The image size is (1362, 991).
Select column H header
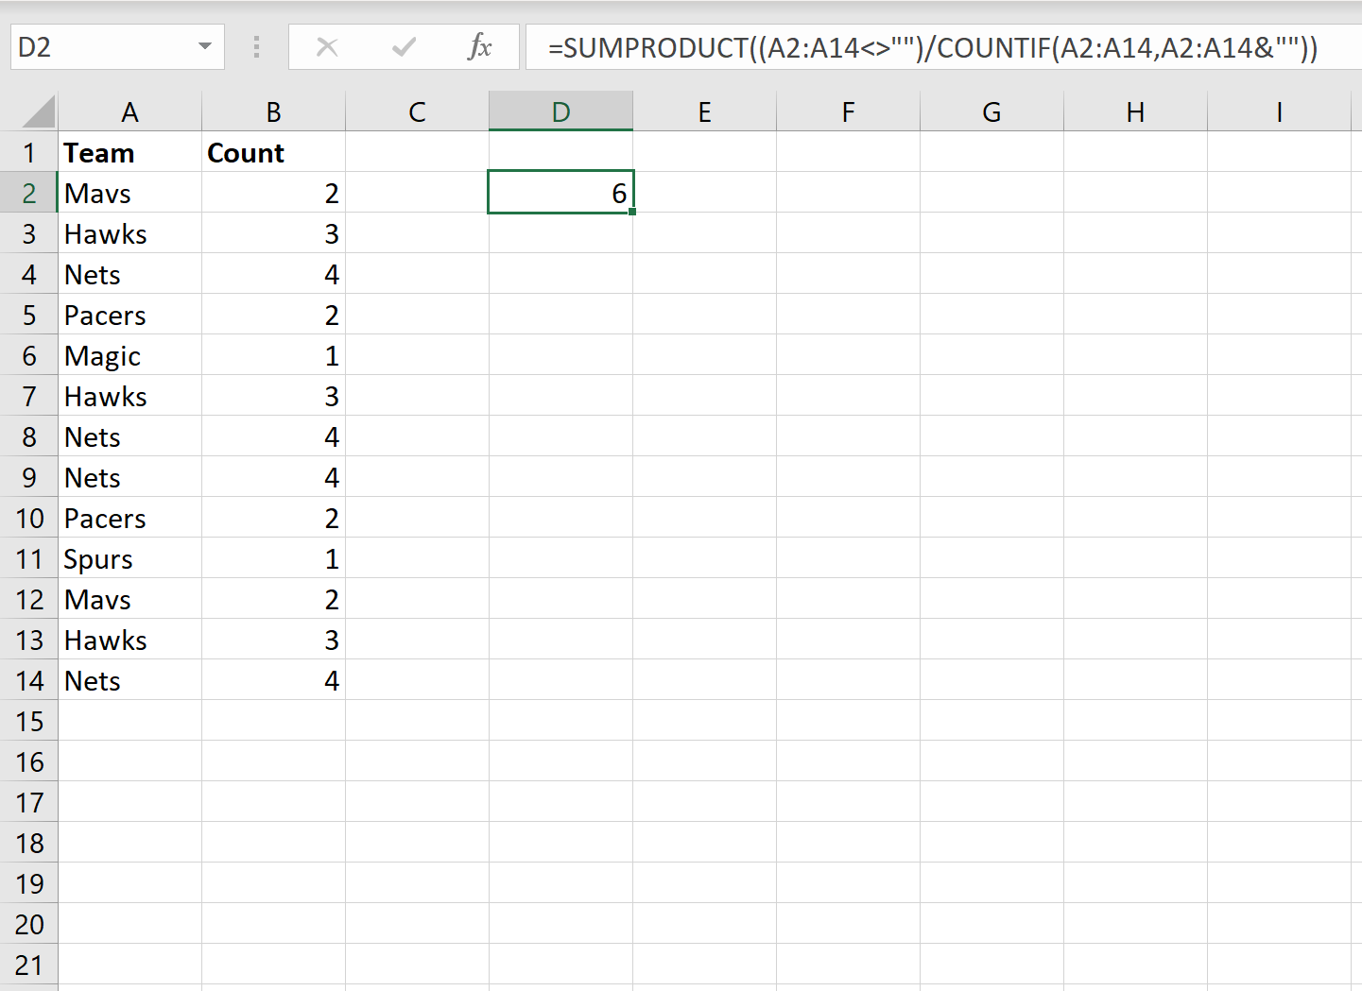coord(1135,112)
